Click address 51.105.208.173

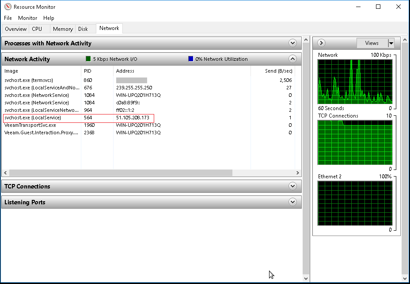pos(133,118)
